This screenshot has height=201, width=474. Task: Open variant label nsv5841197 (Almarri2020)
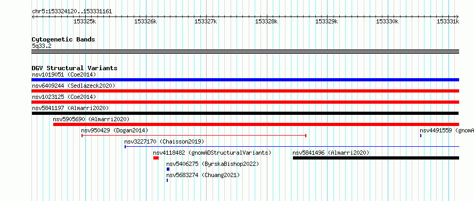pyautogui.click(x=70, y=108)
